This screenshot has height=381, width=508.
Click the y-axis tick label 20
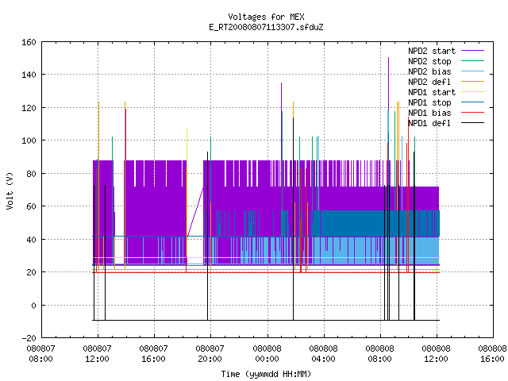31,272
